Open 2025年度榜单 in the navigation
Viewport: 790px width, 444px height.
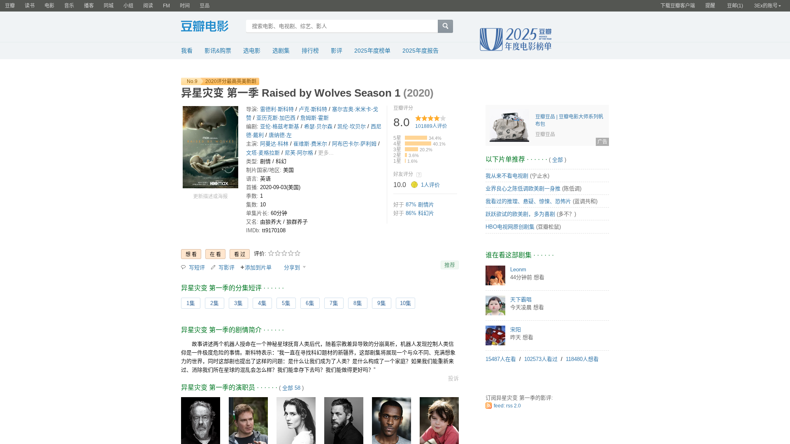(x=372, y=51)
